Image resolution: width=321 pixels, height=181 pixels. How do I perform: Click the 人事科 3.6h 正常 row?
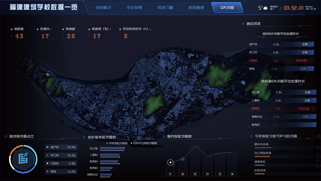click(282, 100)
